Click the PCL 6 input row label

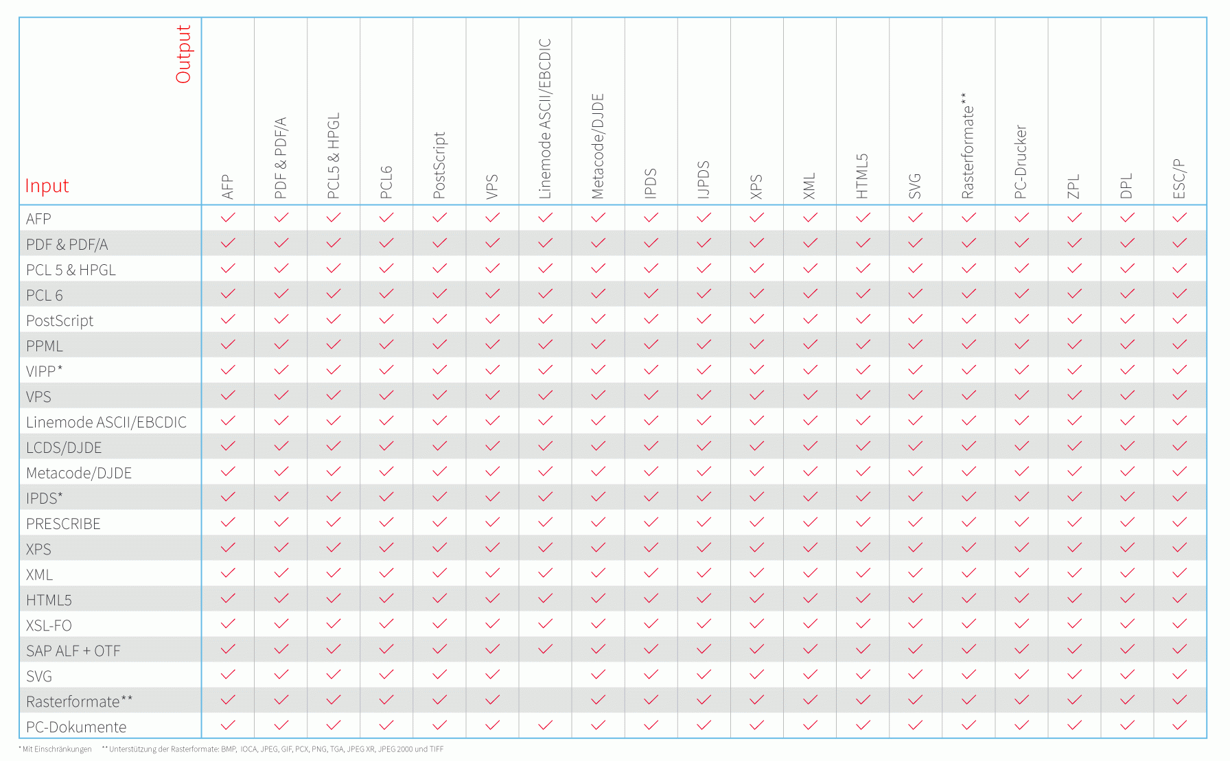44,295
